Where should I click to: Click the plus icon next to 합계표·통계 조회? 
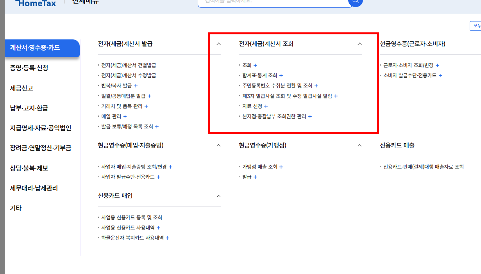[281, 75]
